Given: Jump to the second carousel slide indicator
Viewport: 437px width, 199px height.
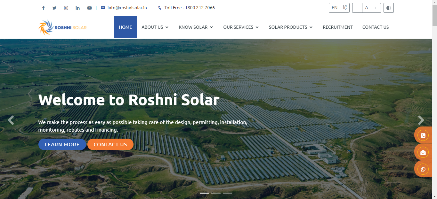Looking at the screenshot, I should pos(216,193).
